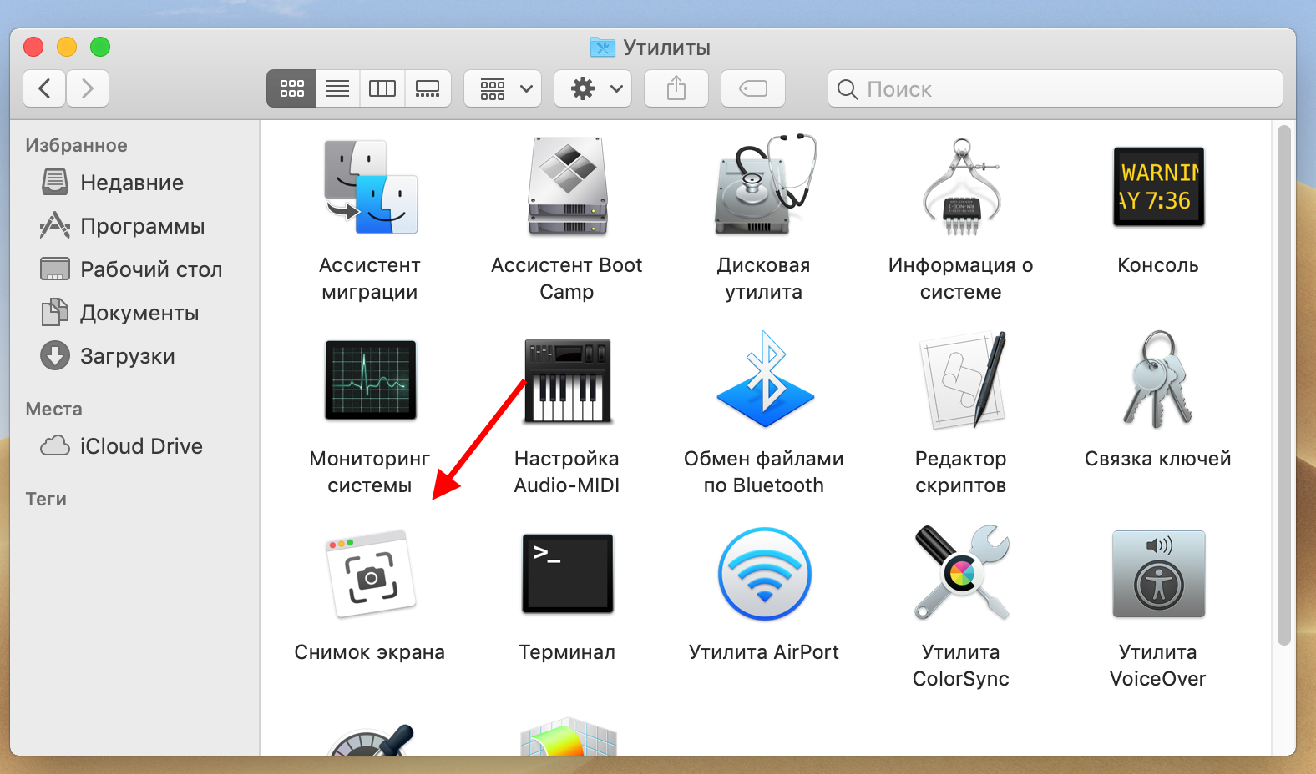Switch to list view mode
The height and width of the screenshot is (774, 1316).
337,88
